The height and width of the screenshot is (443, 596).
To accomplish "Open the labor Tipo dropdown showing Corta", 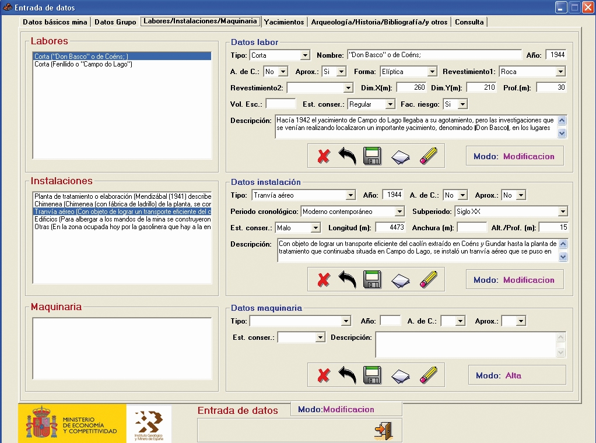I will (304, 55).
